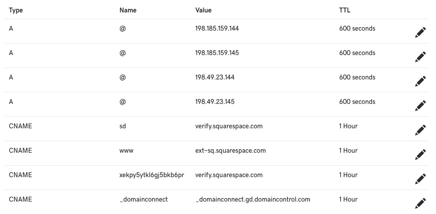Click verify.squarespace.com in the sd row
Image resolution: width=436 pixels, height=214 pixels.
(x=229, y=126)
